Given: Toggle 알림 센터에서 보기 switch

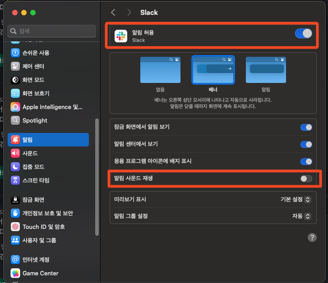Looking at the screenshot, I should [x=306, y=144].
